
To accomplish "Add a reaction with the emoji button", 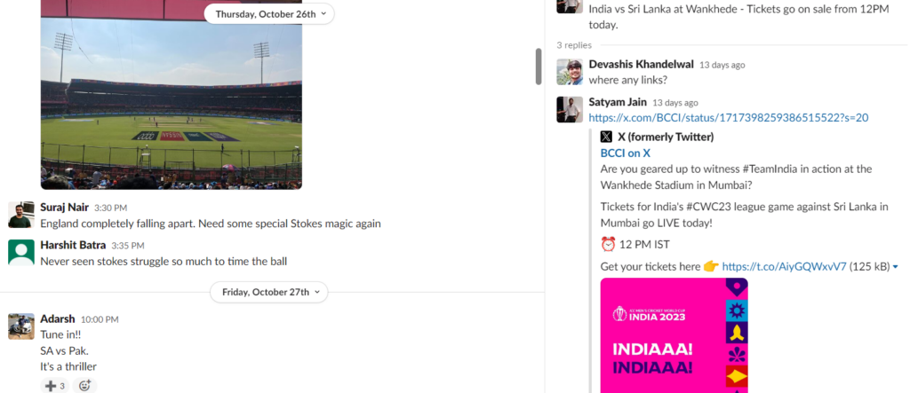I will click(x=84, y=386).
